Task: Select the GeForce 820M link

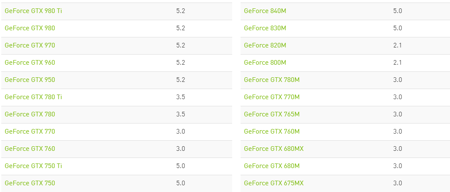Action: (x=265, y=45)
